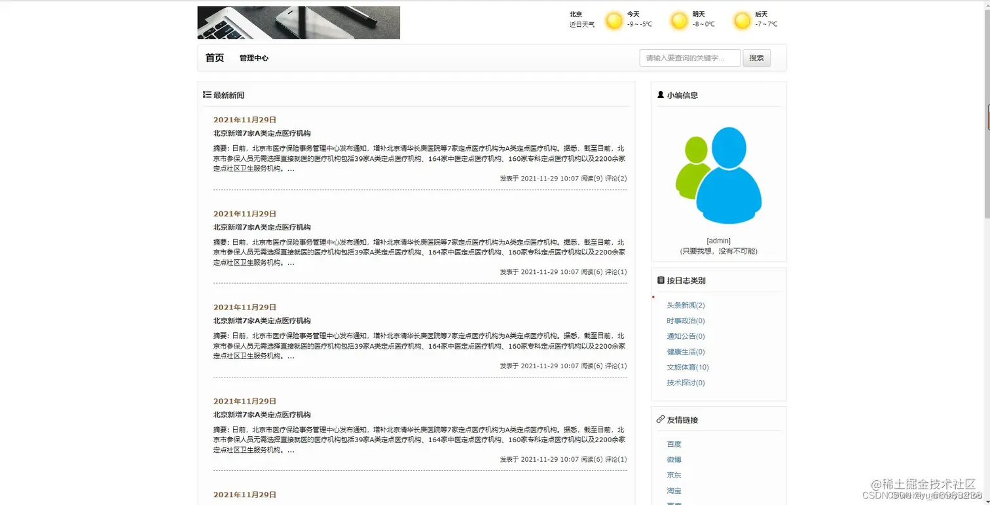990x505 pixels.
Task: Click the 友情链接 panel heading
Action: 682,420
